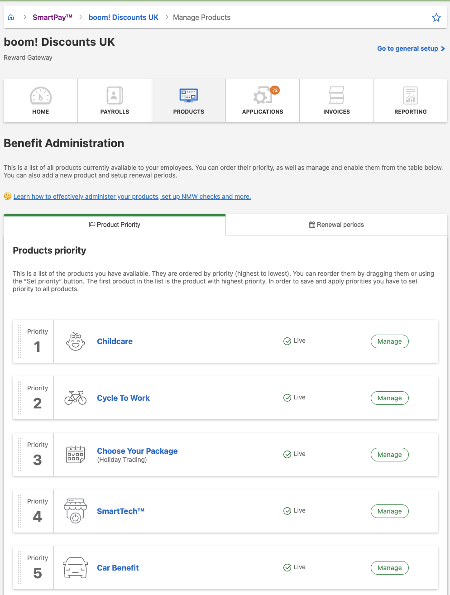Click the Live status check for SmartTech
Viewport: 450px width, 595px height.
tap(287, 510)
